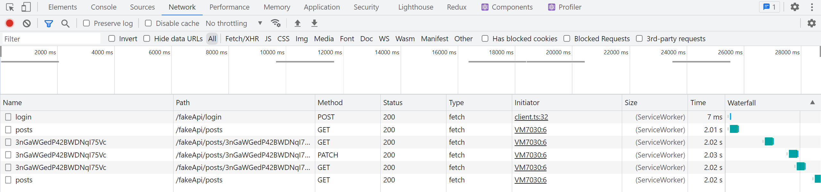The height and width of the screenshot is (192, 821).
Task: Stop recording network log
Action: pos(10,23)
